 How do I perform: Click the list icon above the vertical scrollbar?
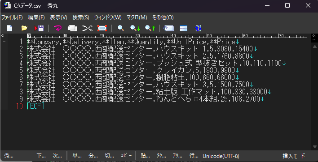314,40
